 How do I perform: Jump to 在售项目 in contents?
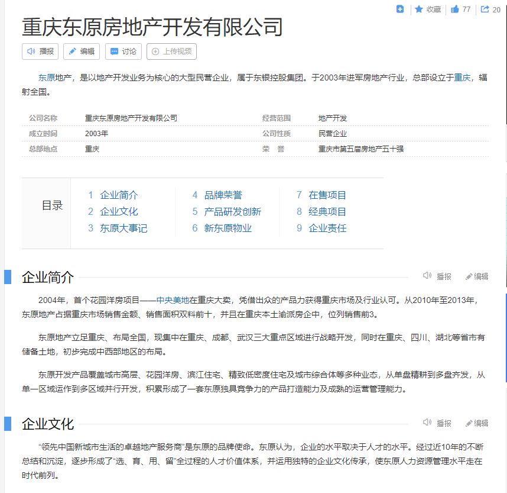pyautogui.click(x=327, y=195)
